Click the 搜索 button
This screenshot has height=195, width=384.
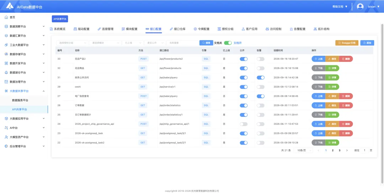click(206, 43)
